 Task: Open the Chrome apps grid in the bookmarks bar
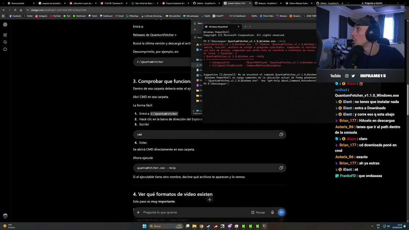(4, 16)
